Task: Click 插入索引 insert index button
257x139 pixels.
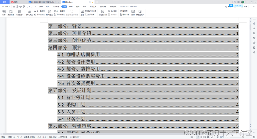Action: [x=113, y=11]
